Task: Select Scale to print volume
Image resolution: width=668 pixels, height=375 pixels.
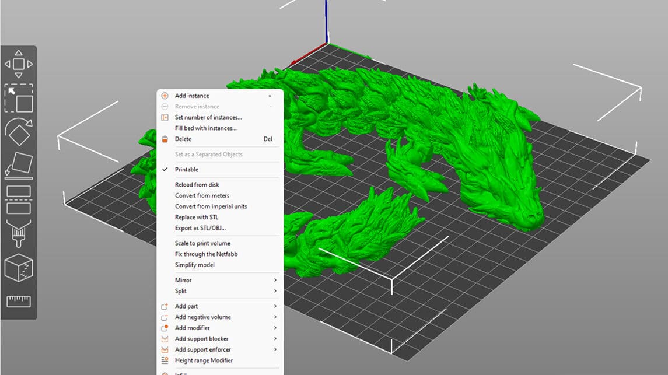Action: [220, 243]
